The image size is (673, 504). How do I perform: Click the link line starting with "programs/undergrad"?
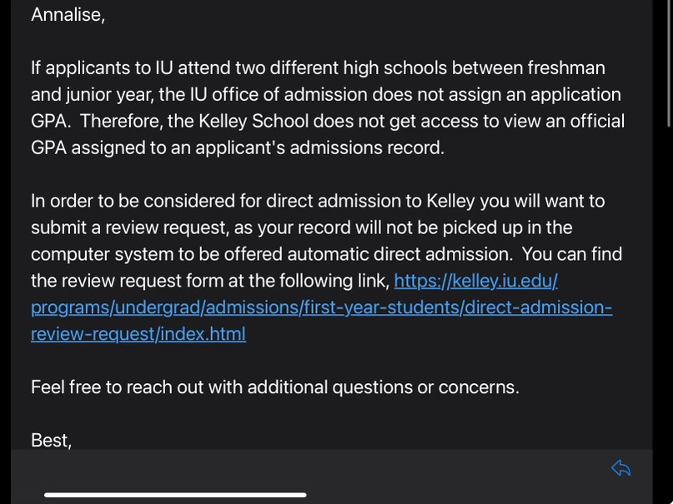321,307
